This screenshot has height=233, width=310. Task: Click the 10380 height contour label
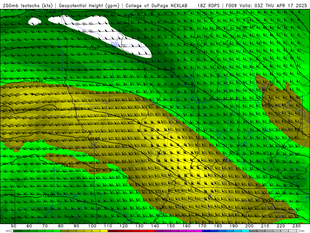click(x=92, y=49)
